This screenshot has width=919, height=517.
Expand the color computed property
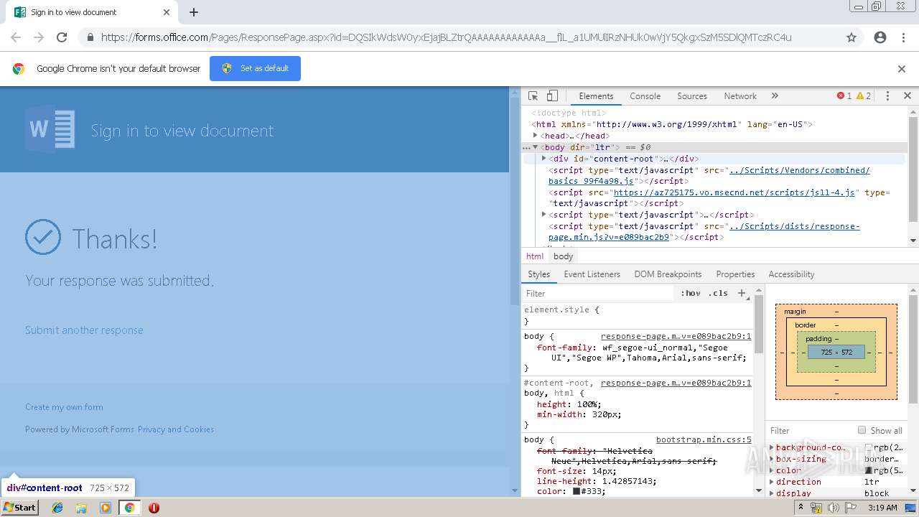coord(772,470)
